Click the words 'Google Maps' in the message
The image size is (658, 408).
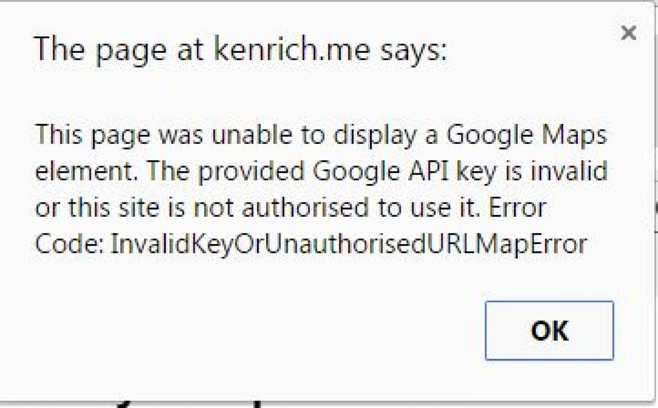tap(526, 136)
